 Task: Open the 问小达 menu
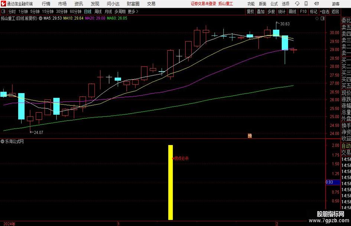(x=113, y=4)
